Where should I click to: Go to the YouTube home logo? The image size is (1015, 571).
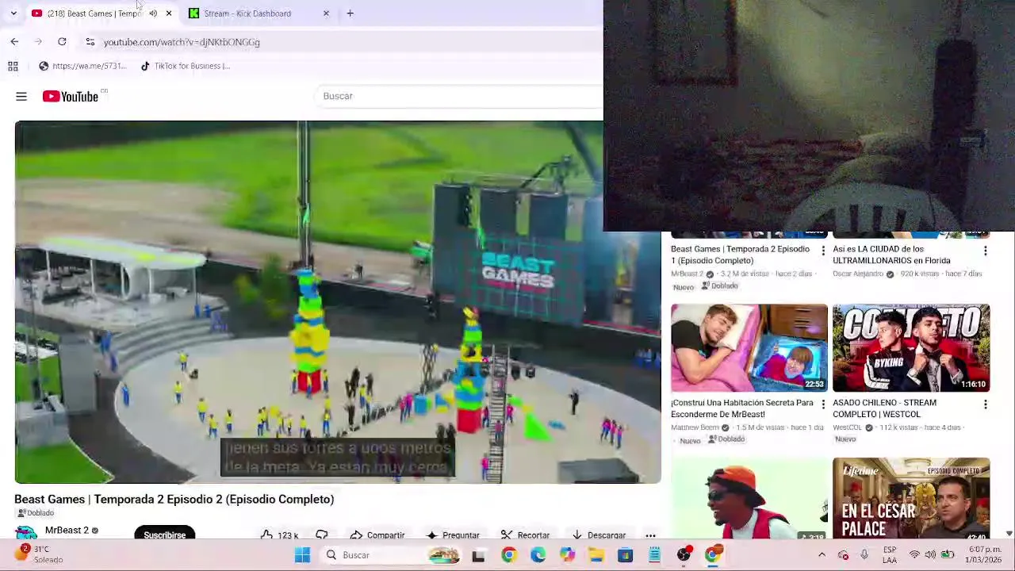[x=71, y=97]
